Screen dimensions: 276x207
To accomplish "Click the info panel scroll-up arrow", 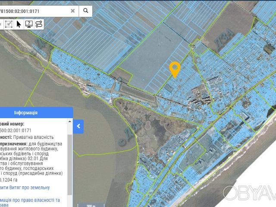I will coord(70,121).
